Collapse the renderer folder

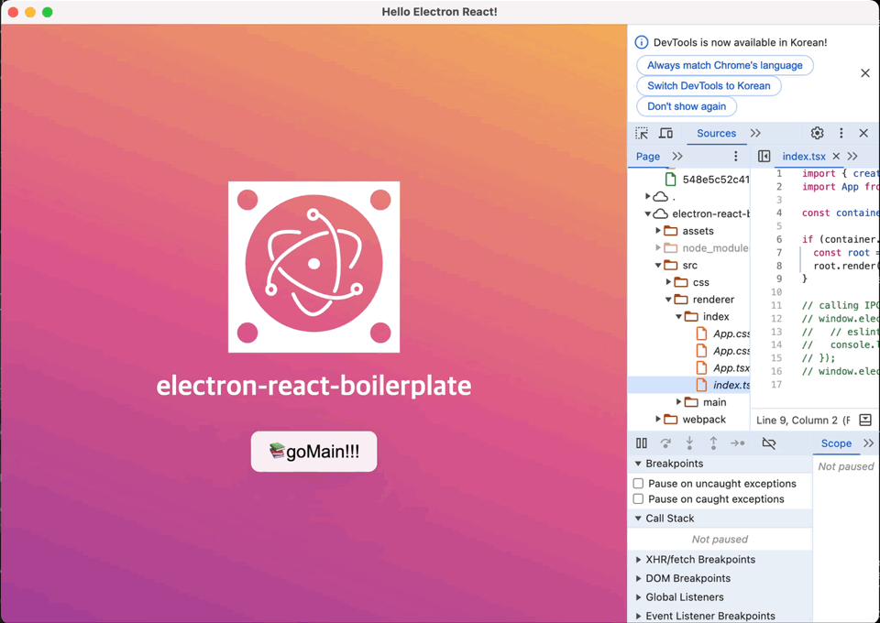[668, 300]
